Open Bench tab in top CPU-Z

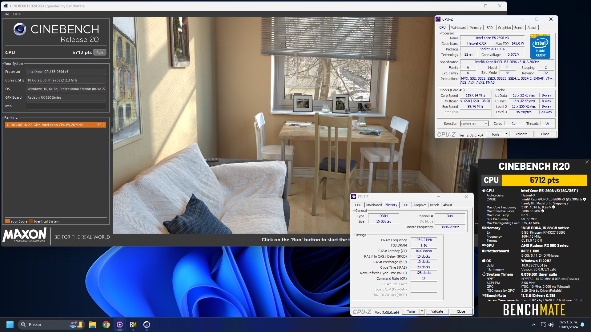pyautogui.click(x=519, y=28)
